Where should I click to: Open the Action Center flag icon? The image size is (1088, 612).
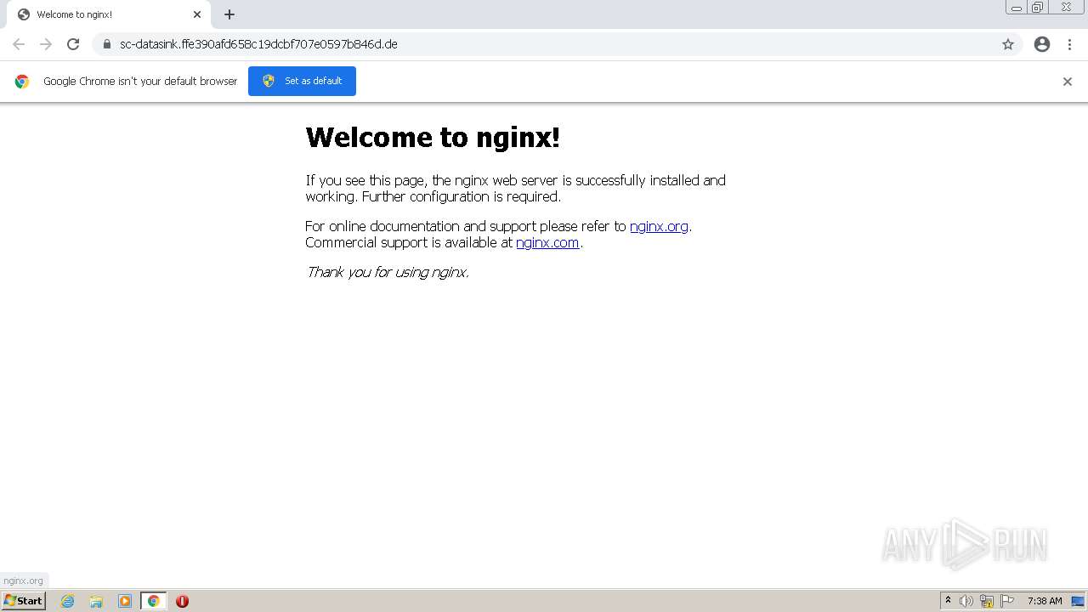coord(1007,601)
